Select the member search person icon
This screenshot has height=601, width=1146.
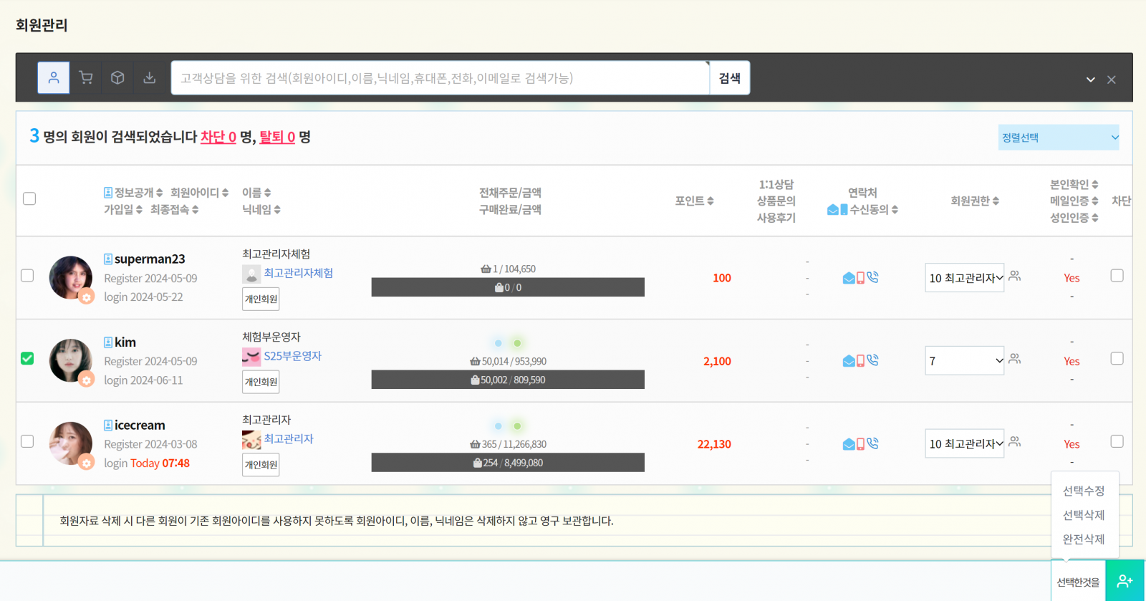54,78
